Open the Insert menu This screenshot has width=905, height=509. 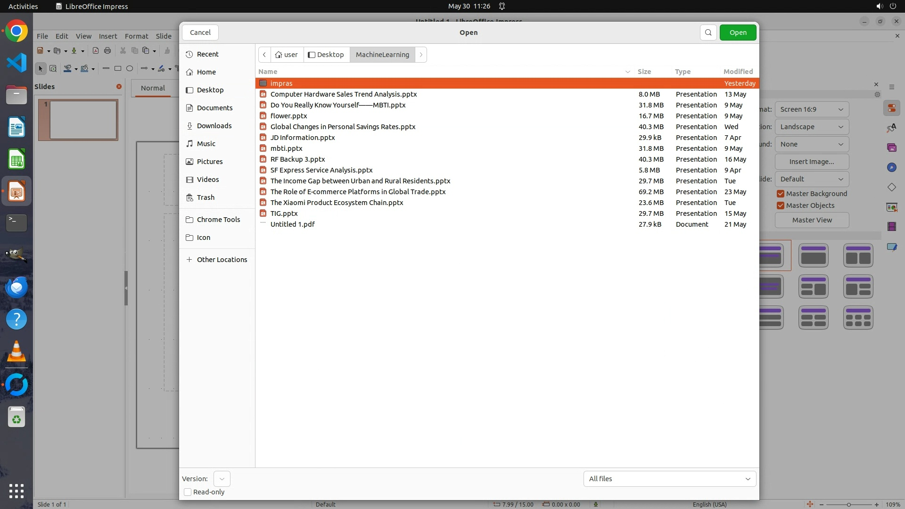point(107,36)
